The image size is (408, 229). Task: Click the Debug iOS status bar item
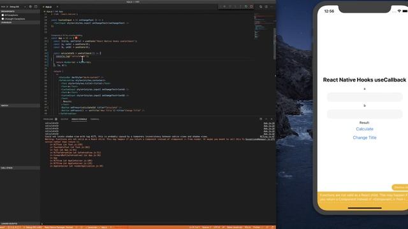pos(33,227)
